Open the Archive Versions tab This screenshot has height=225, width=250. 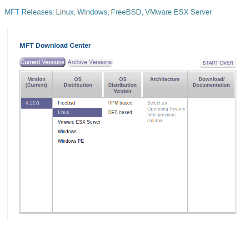point(90,62)
